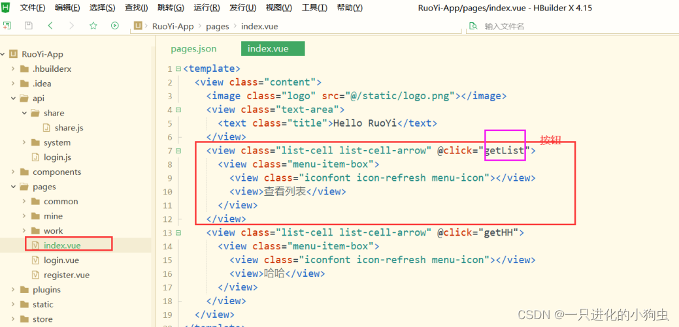The width and height of the screenshot is (679, 327).
Task: Click the save icon in toolbar
Action: click(28, 26)
